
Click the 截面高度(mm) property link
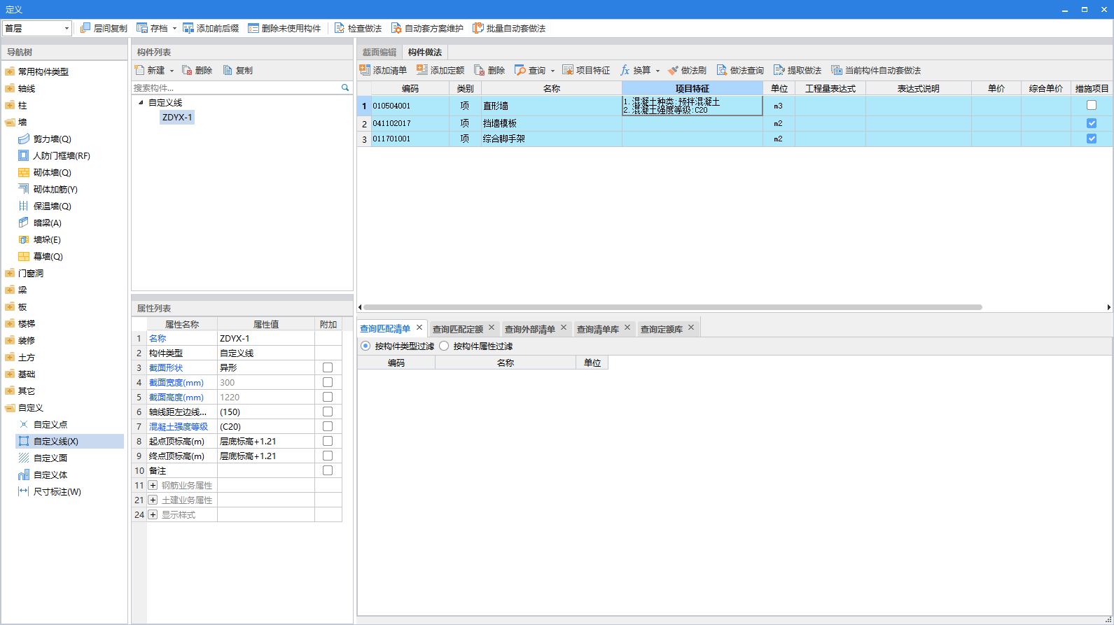[176, 397]
